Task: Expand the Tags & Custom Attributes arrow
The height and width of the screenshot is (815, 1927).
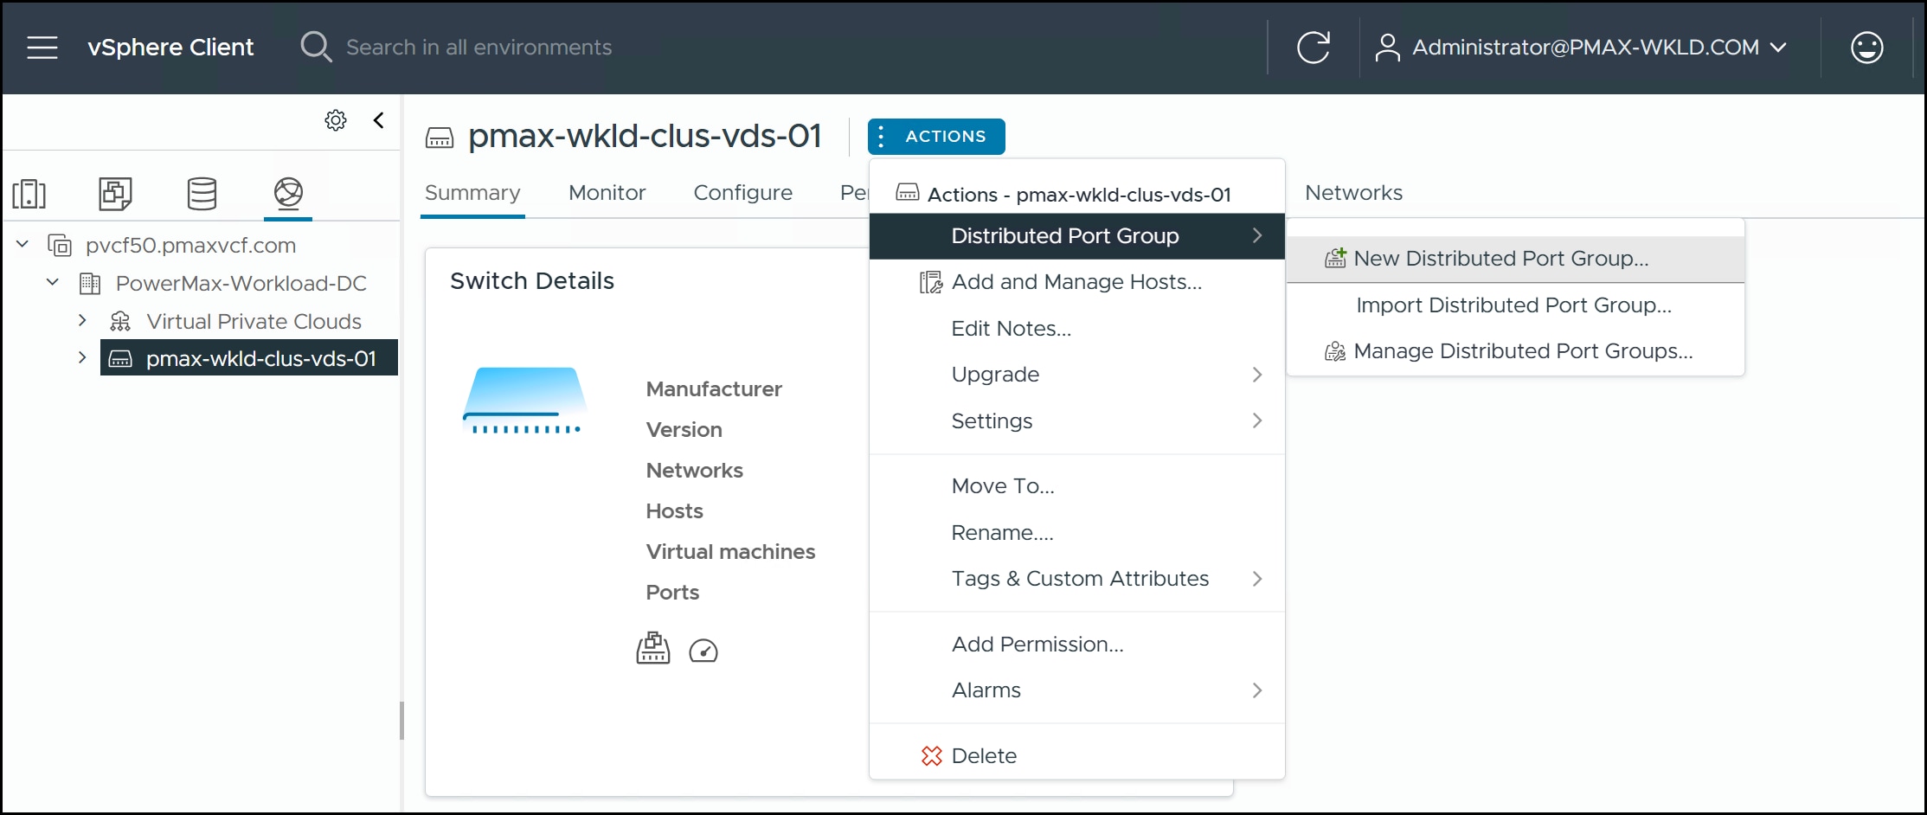Action: point(1257,578)
